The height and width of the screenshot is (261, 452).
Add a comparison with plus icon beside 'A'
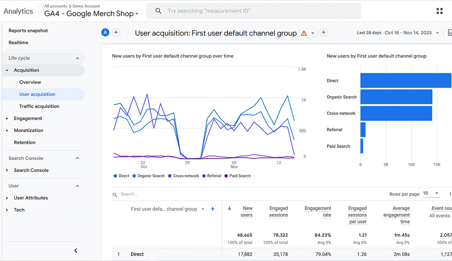click(116, 33)
